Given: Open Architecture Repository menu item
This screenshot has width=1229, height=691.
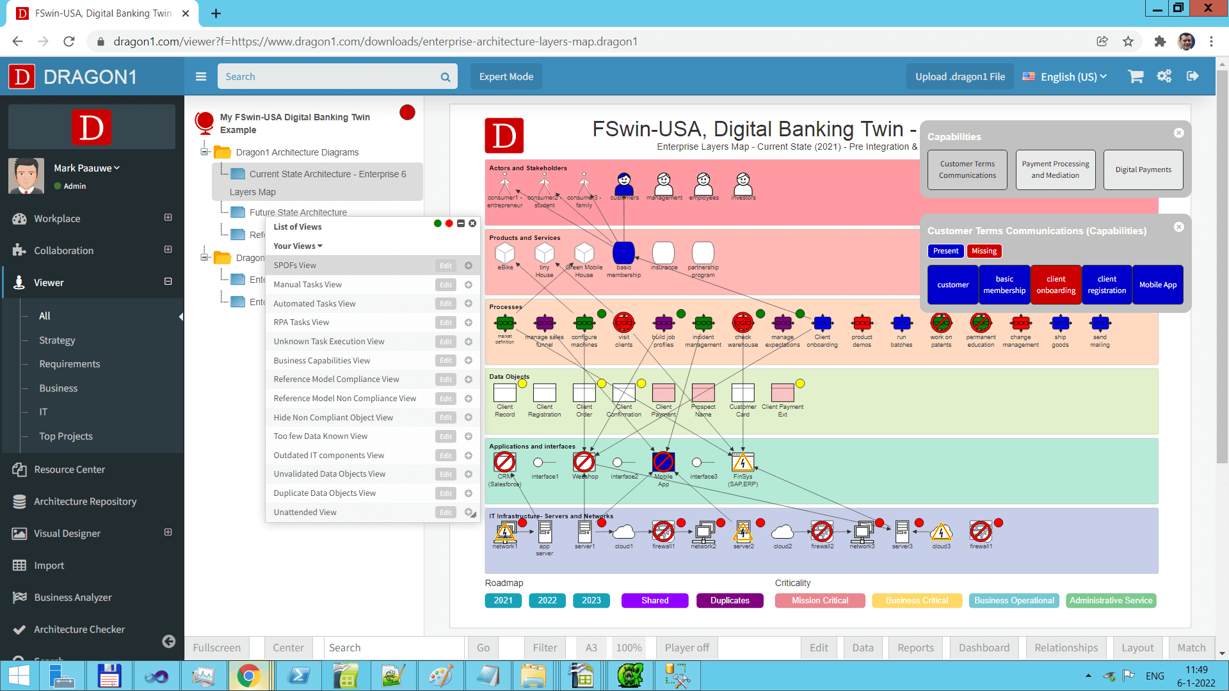Looking at the screenshot, I should (85, 502).
